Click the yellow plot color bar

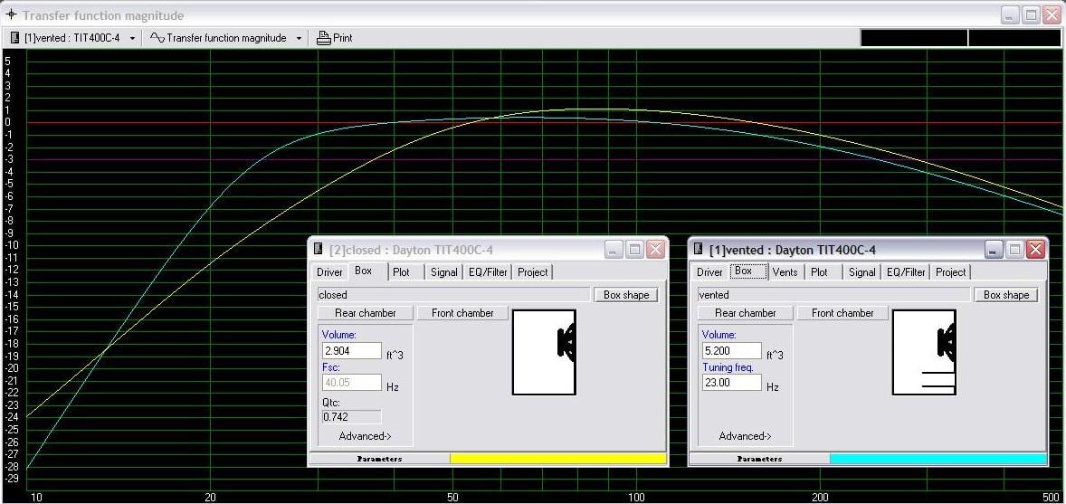(558, 459)
